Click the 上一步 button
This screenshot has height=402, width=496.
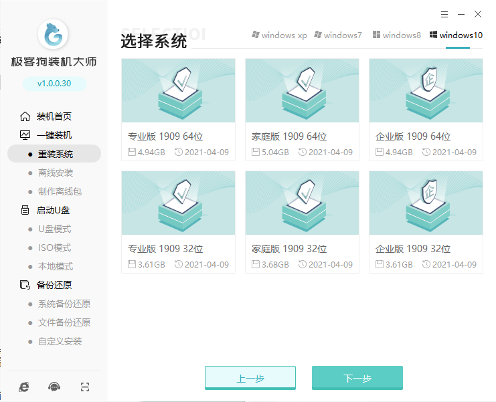point(250,378)
